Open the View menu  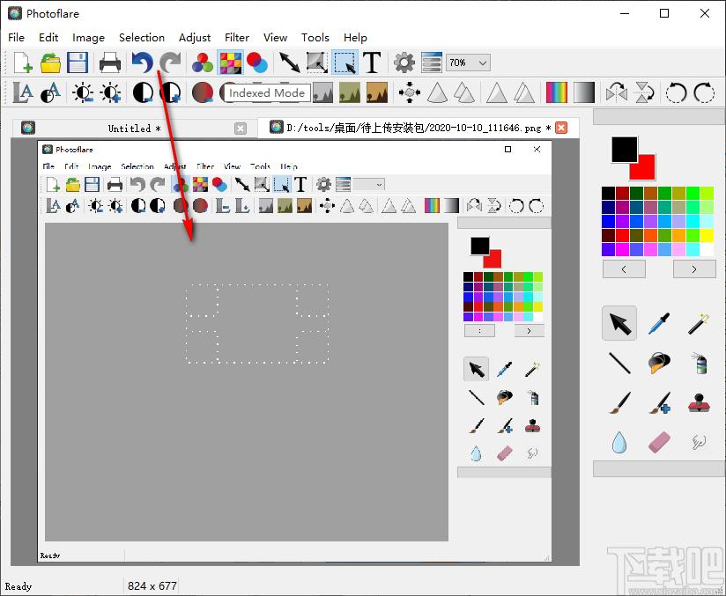tap(275, 38)
